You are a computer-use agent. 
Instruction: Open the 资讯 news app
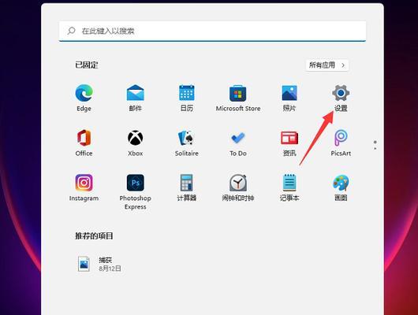(x=289, y=143)
